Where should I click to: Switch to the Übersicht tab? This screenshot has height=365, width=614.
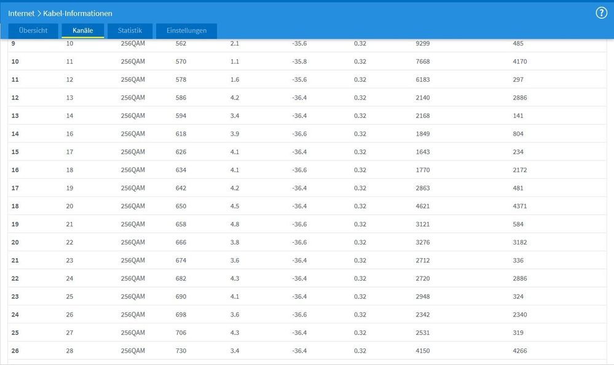[x=33, y=31]
